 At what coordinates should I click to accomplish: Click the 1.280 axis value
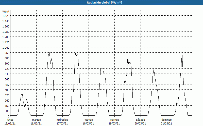pos(6,32)
